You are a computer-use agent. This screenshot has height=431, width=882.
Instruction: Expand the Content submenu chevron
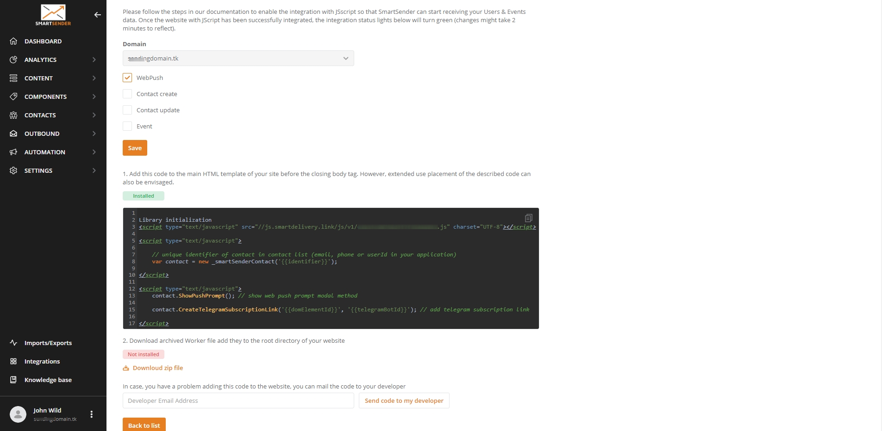click(94, 78)
